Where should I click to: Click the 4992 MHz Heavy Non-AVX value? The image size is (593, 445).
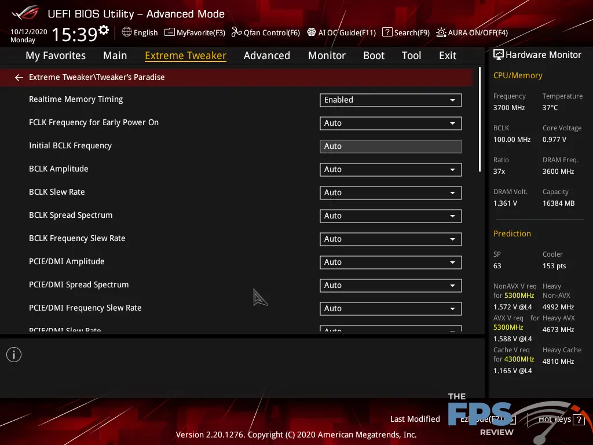pos(558,307)
